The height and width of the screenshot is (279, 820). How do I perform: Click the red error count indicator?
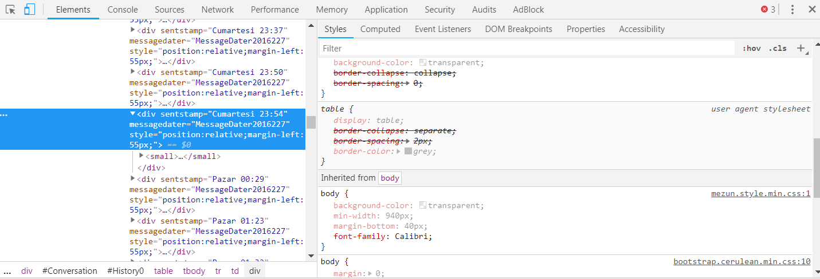768,9
